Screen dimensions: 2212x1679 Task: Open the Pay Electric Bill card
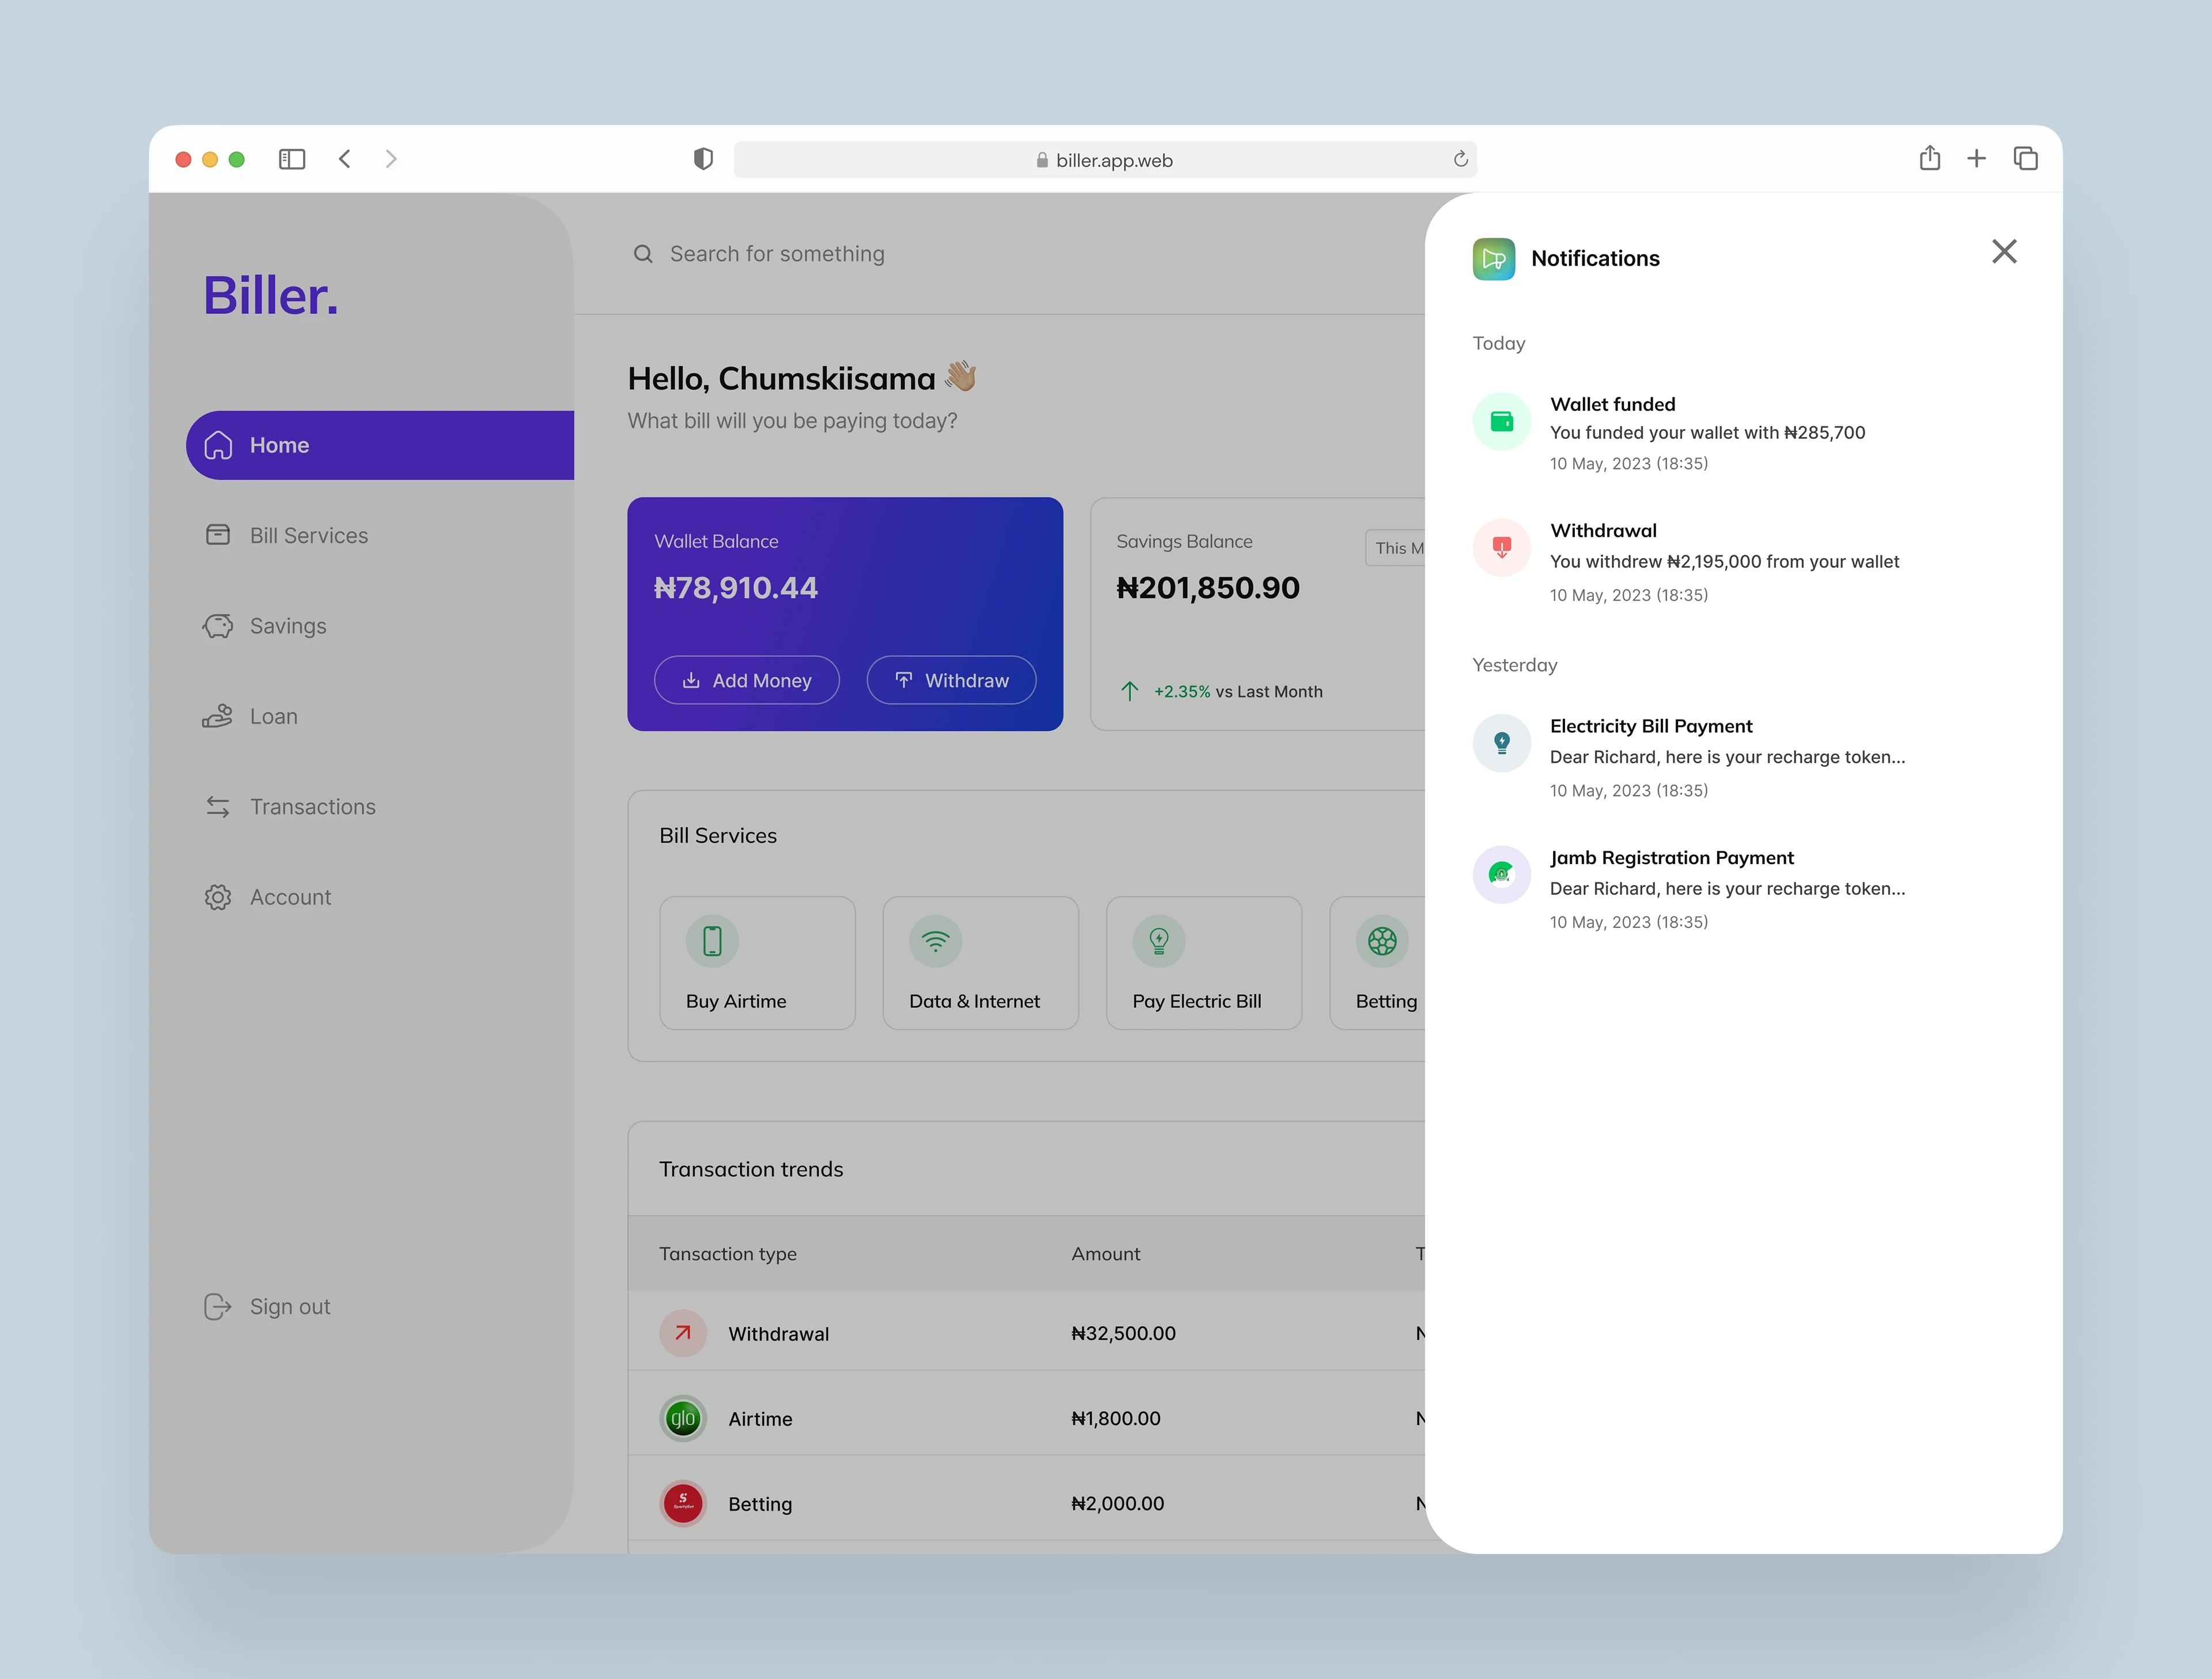tap(1203, 963)
